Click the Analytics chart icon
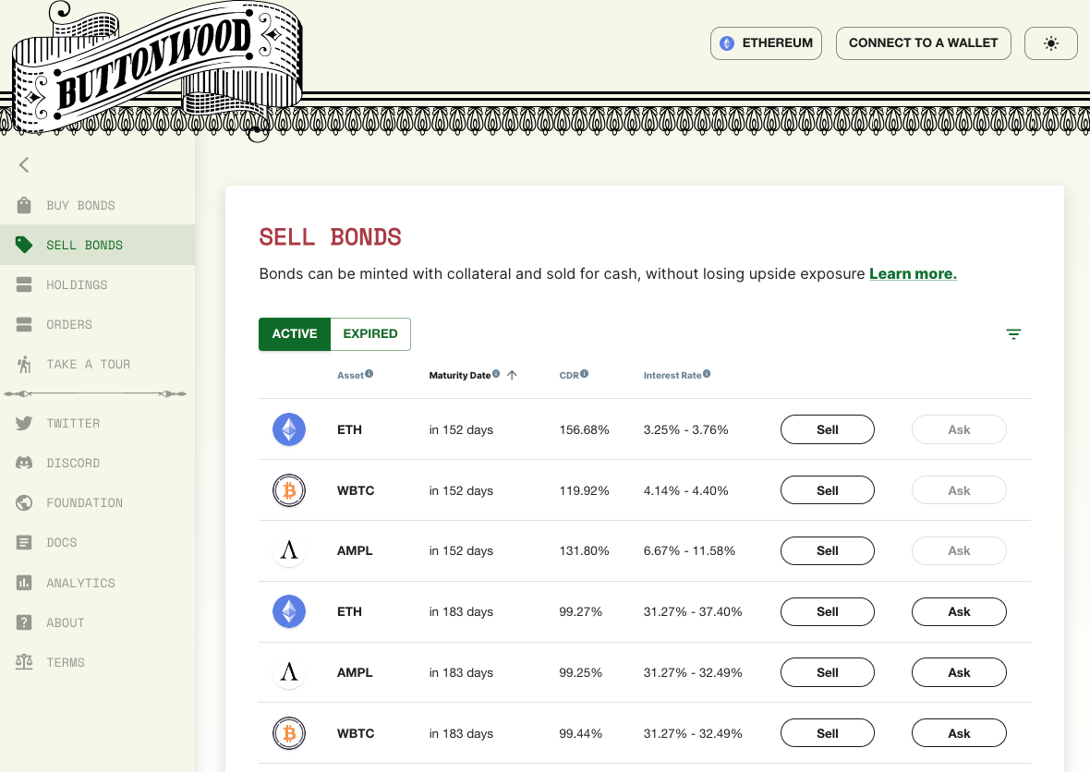The height and width of the screenshot is (772, 1090). 24,583
